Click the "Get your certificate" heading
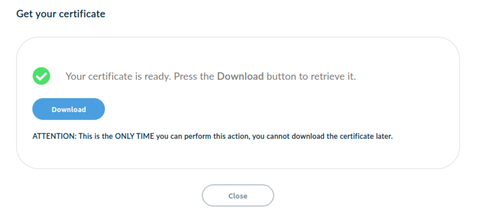The height and width of the screenshot is (213, 481). (x=61, y=14)
